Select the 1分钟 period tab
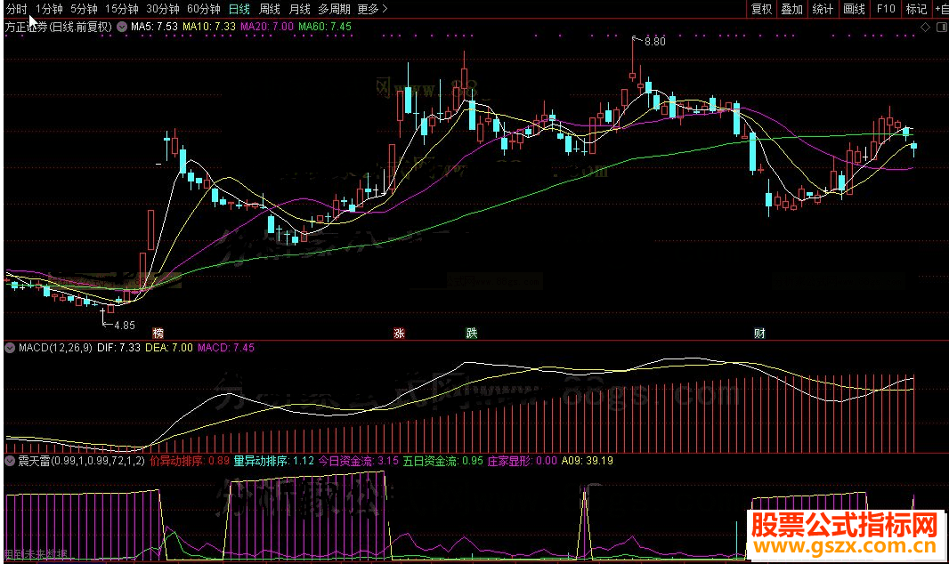 pyautogui.click(x=49, y=9)
